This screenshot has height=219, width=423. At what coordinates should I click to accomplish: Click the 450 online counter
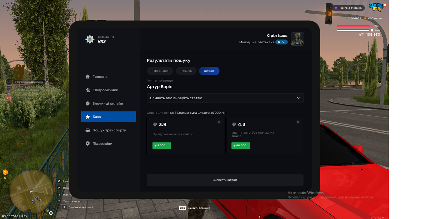pos(375,19)
